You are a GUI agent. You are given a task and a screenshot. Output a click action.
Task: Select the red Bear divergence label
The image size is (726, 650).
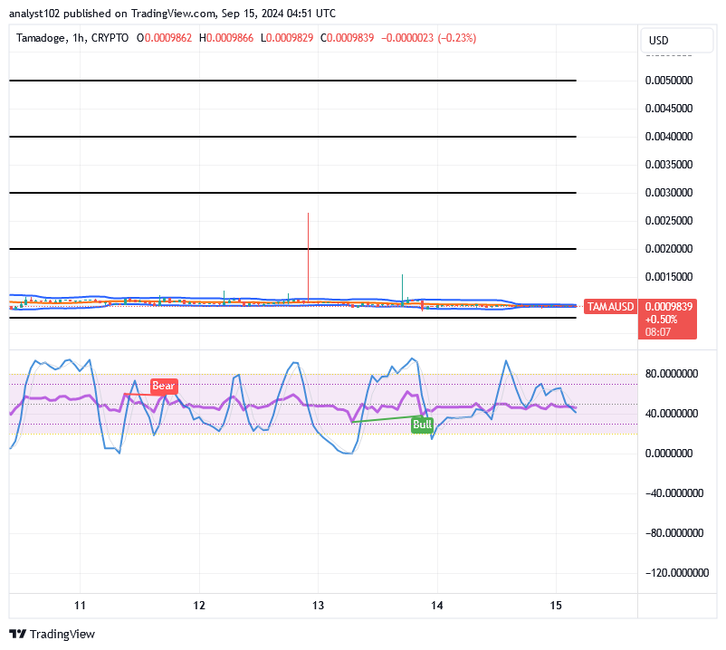click(x=164, y=386)
